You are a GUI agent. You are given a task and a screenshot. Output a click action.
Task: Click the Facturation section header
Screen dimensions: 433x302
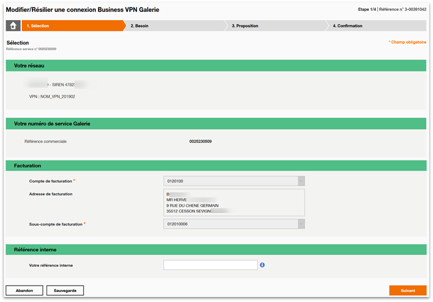click(x=216, y=165)
